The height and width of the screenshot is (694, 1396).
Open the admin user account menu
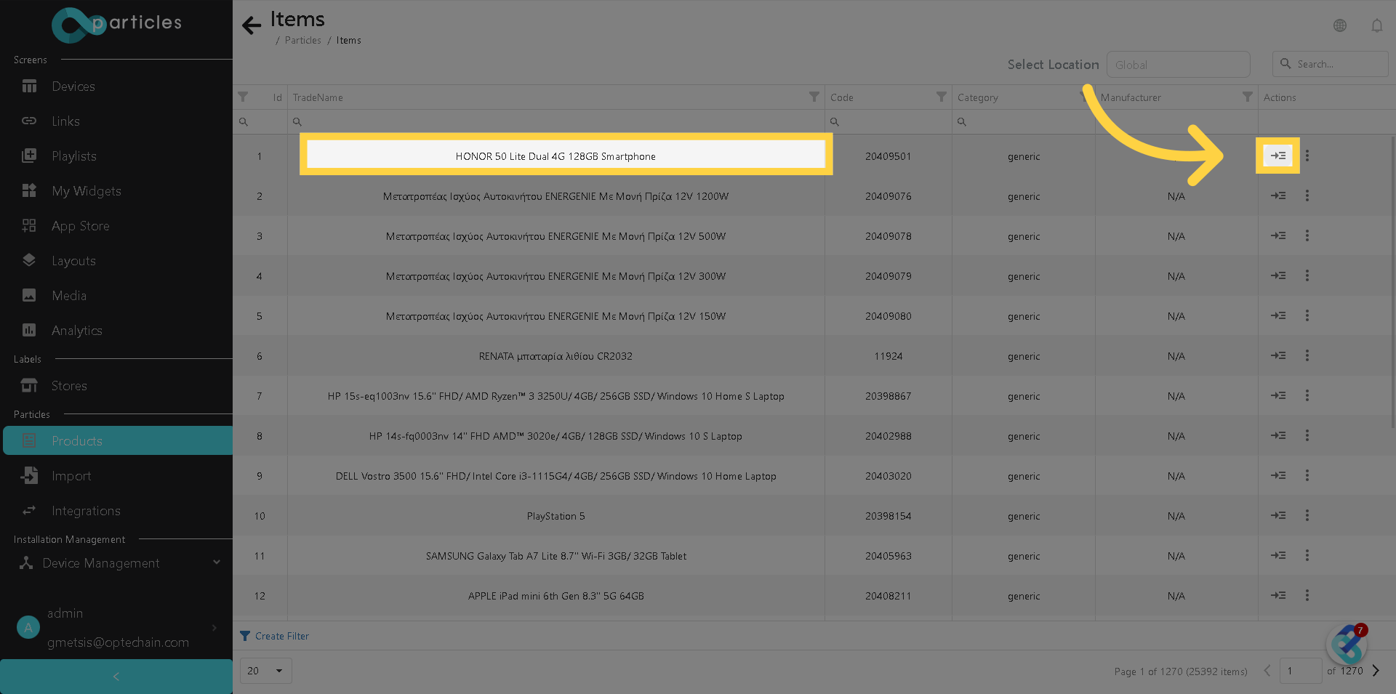116,628
